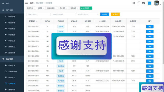Open details for order 20191203035502
The width and height of the screenshot is (164, 92).
150,76
